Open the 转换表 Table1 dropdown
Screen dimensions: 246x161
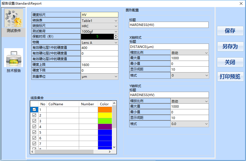point(116,21)
